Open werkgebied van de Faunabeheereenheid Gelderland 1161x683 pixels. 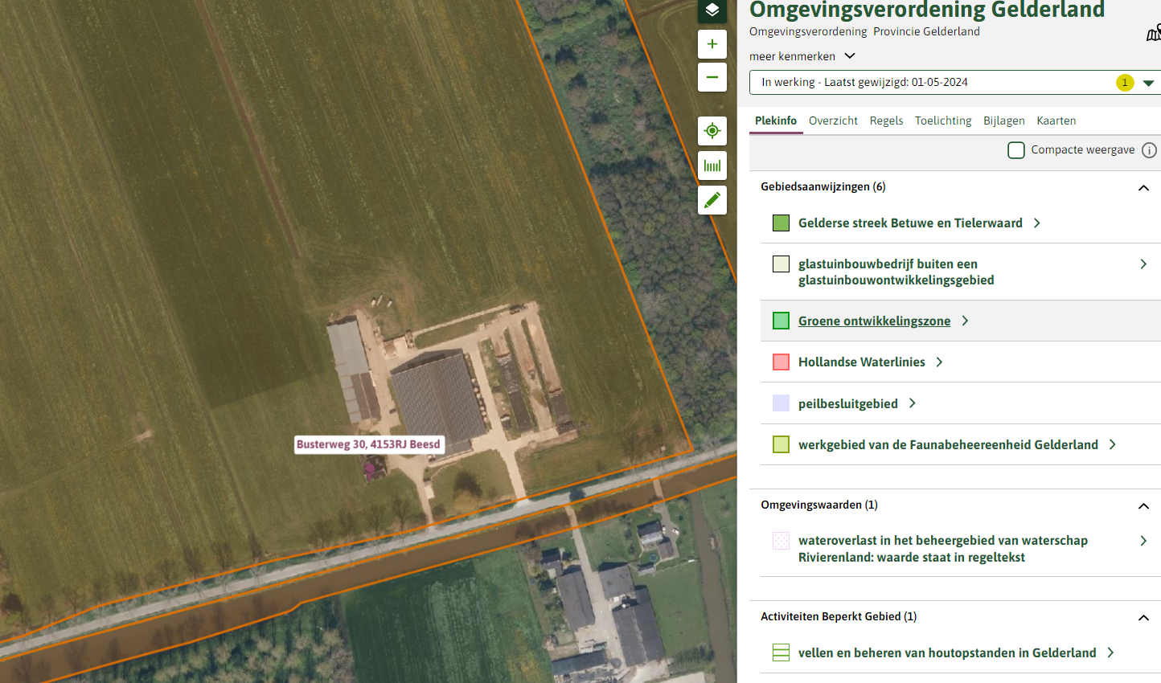[x=948, y=445]
